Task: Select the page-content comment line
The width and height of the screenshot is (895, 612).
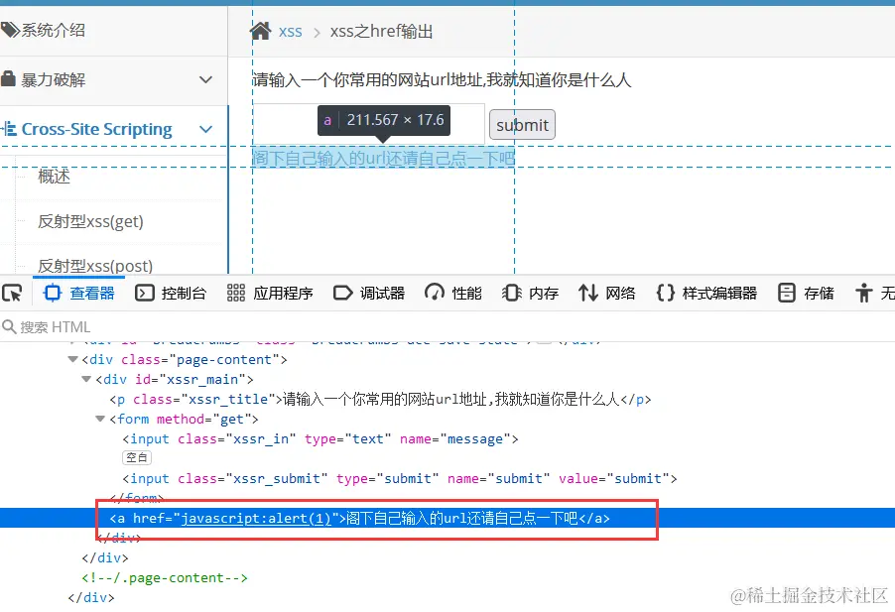Action: (165, 577)
